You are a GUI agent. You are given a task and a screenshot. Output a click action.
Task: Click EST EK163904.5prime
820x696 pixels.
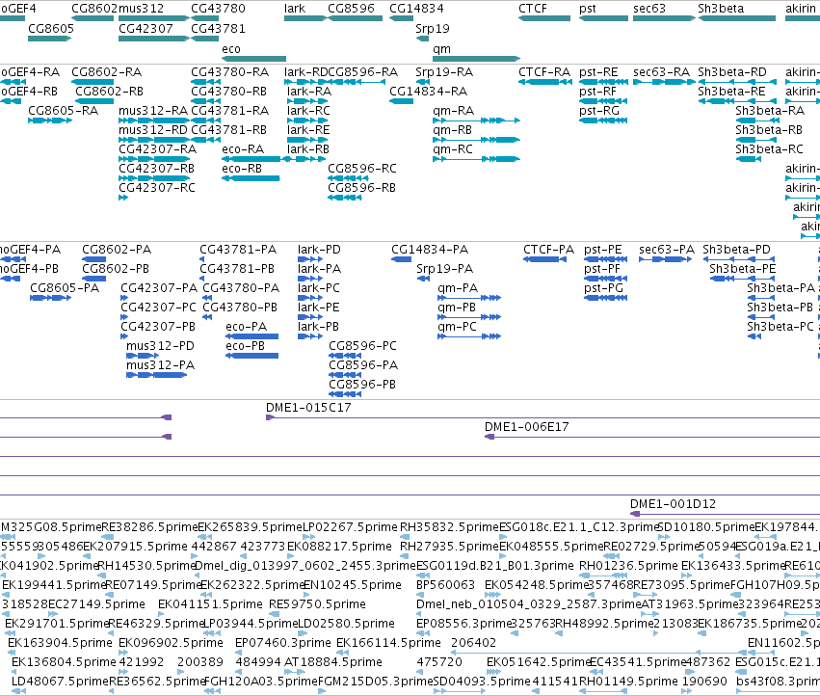(12, 653)
